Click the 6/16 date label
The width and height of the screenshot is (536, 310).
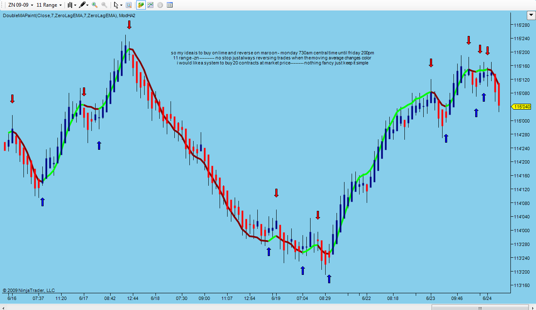pos(12,298)
